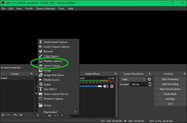
Task: Click Start Streaming button
Action: pyautogui.click(x=170, y=79)
